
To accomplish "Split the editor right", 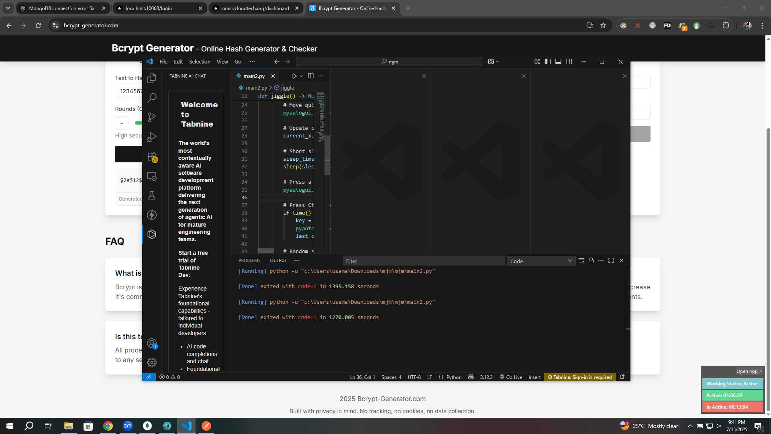I will coord(310,76).
